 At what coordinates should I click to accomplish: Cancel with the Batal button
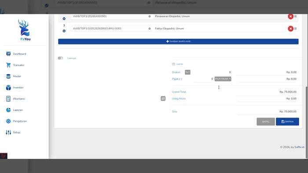coord(266,121)
